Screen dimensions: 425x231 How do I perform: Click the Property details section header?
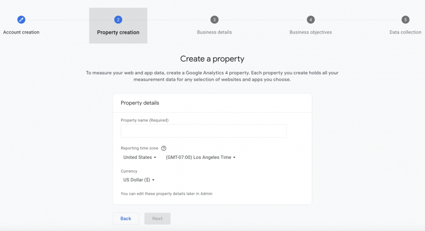click(140, 103)
